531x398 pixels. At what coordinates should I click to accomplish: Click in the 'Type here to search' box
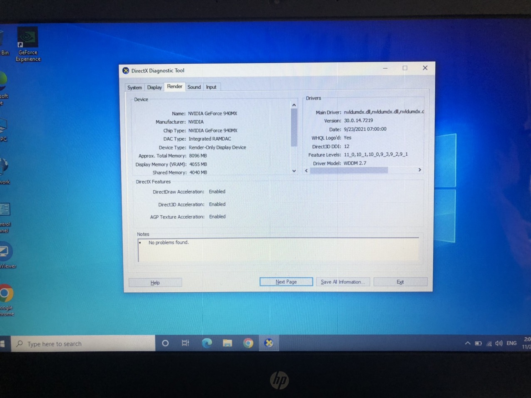tap(83, 343)
